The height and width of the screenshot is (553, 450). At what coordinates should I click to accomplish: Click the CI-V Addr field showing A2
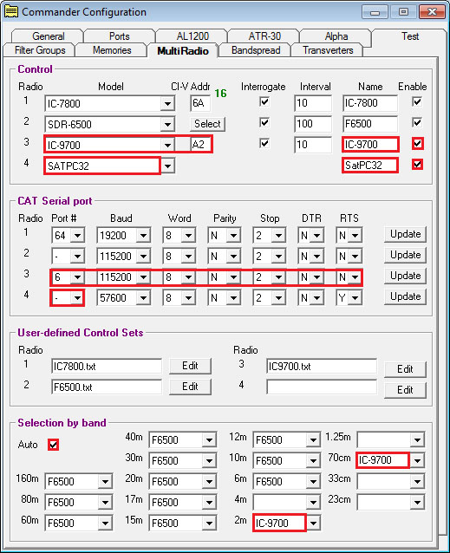200,145
